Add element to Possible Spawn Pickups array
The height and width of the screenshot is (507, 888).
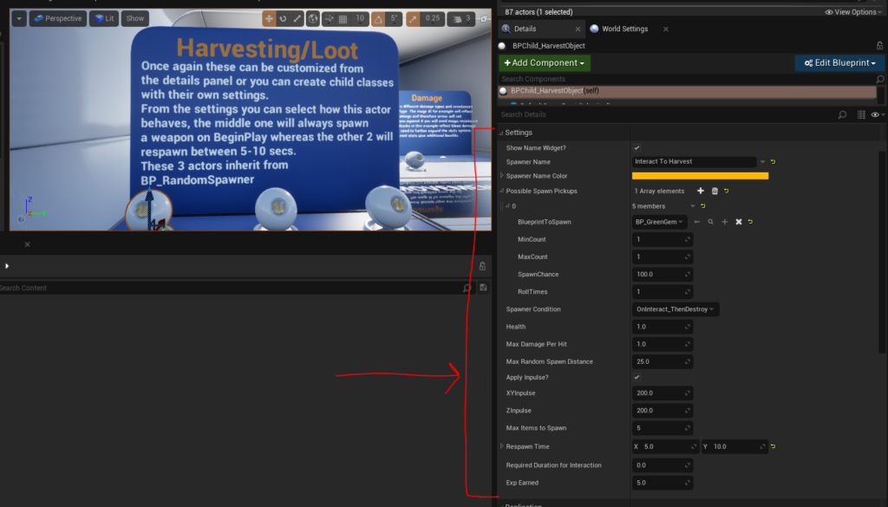click(x=701, y=191)
